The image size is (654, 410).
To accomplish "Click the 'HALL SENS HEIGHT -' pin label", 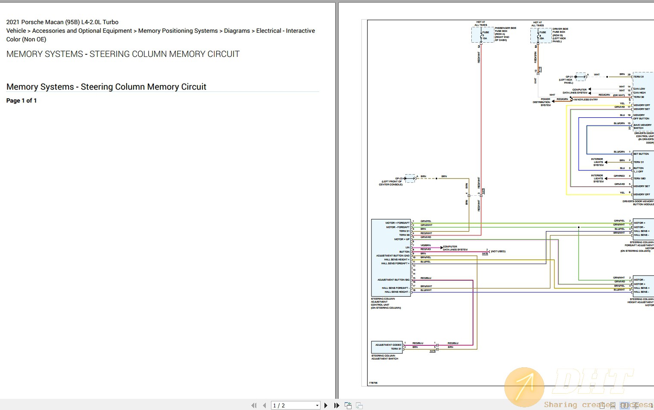I will 397,292.
